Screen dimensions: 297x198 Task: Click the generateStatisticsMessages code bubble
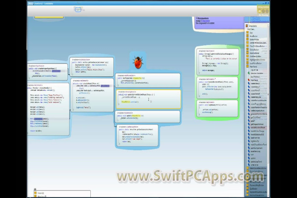coord(218,62)
